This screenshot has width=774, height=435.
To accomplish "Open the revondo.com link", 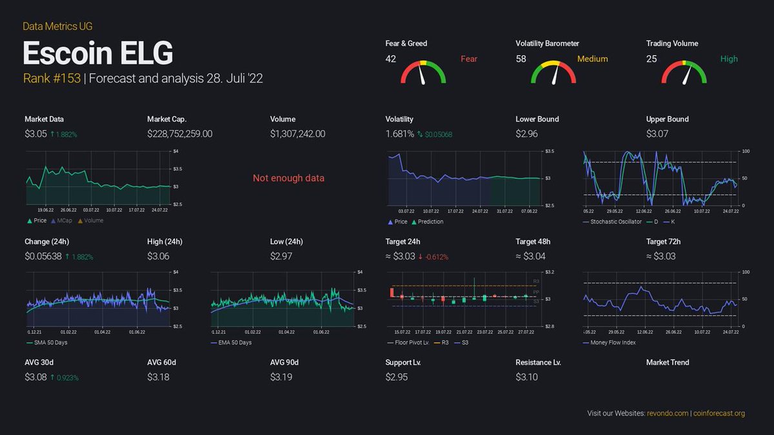I will click(x=667, y=413).
